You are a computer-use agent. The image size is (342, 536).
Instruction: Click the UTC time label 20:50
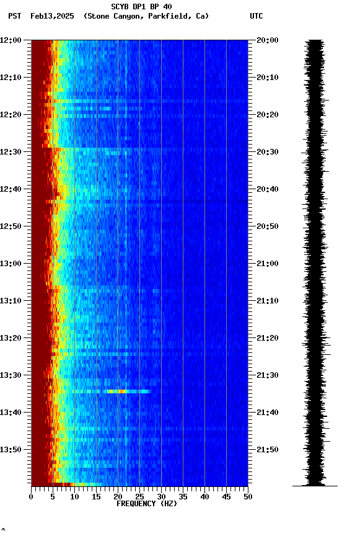click(x=268, y=226)
